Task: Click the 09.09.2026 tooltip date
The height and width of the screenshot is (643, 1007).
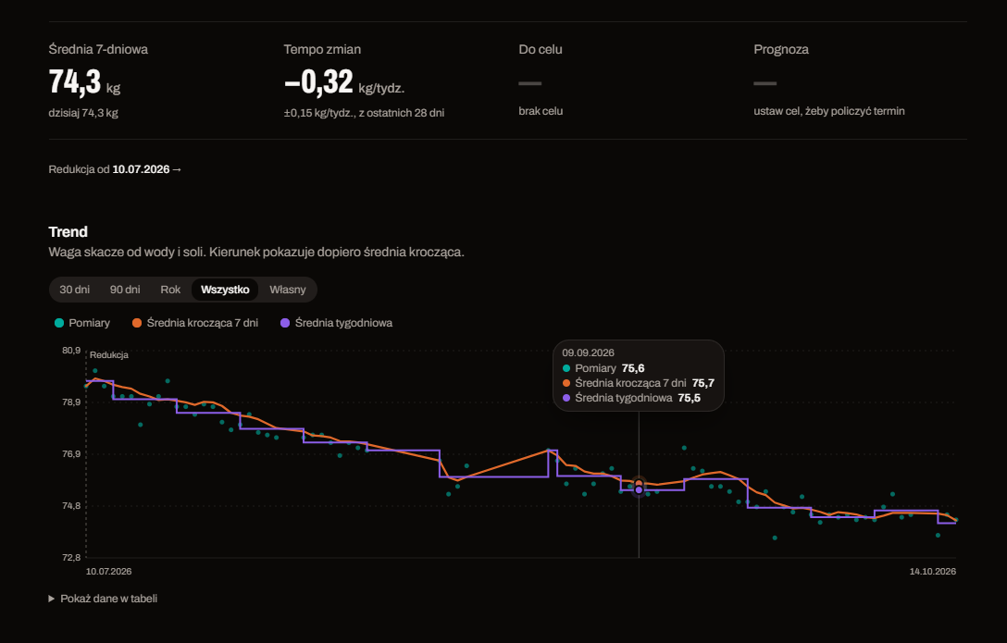Action: [x=589, y=352]
